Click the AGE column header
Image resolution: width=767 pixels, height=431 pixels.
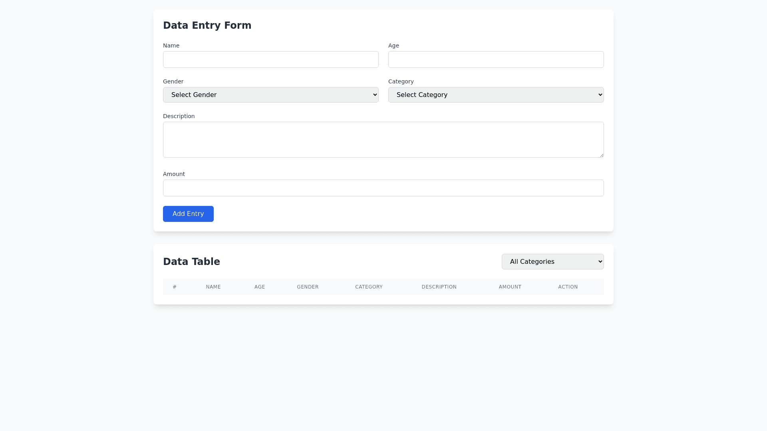coord(260,287)
